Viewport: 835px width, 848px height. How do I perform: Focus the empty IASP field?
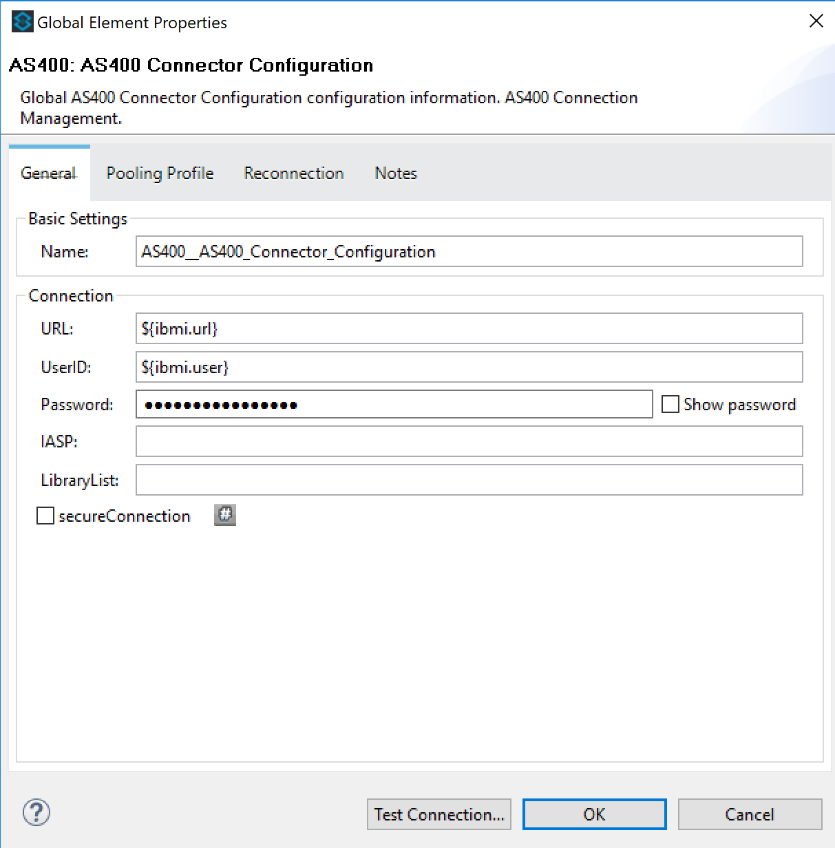[469, 442]
